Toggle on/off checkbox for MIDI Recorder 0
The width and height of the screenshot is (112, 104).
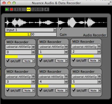point(8,61)
